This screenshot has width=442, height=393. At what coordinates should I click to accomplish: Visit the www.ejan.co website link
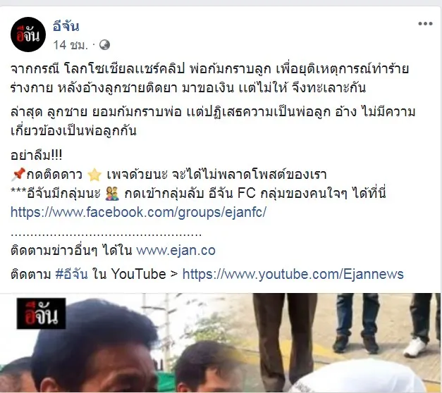176,251
